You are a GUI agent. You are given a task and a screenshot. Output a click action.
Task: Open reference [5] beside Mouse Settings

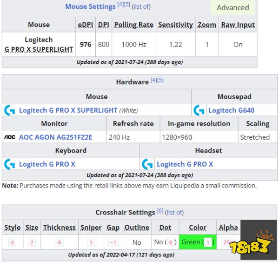(127, 5)
